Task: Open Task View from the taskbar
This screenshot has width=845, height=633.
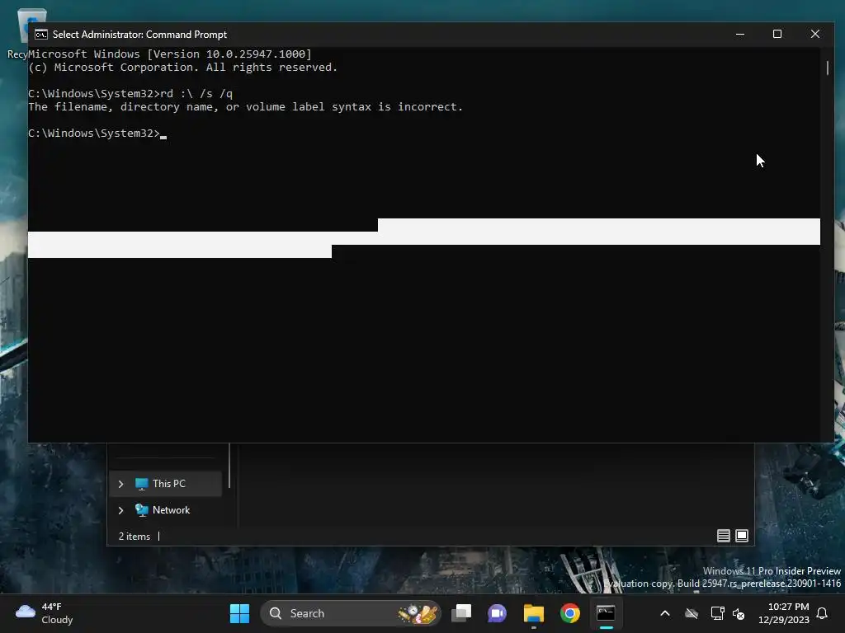Action: tap(461, 613)
